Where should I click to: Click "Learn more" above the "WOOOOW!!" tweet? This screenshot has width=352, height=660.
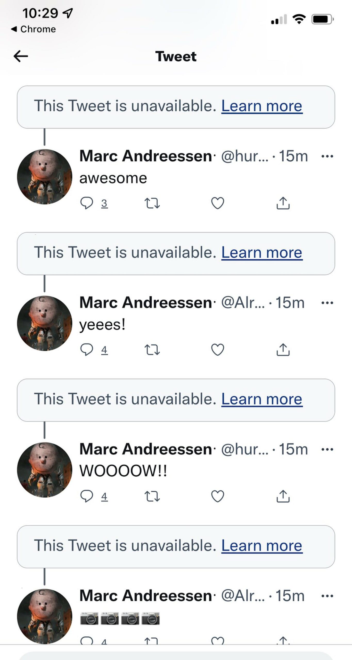[262, 399]
